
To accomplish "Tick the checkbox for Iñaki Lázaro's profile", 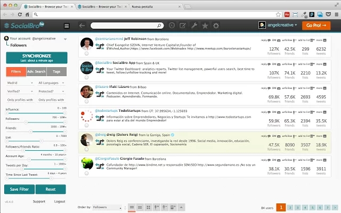I will 86,102.
